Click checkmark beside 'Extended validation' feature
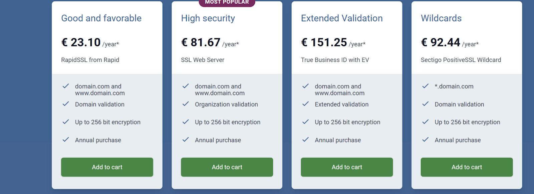534x194 pixels. point(305,104)
